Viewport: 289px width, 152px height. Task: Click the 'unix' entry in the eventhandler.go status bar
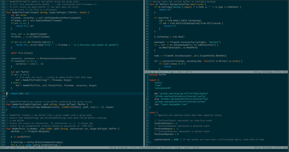coord(187,148)
